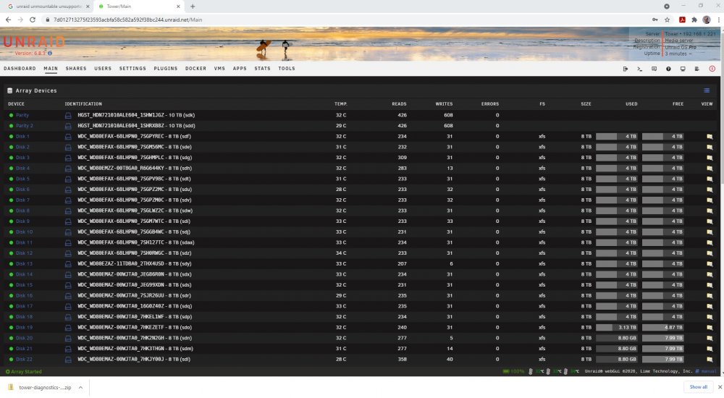Click Disk 13 temperature 33 C cell

[341, 264]
